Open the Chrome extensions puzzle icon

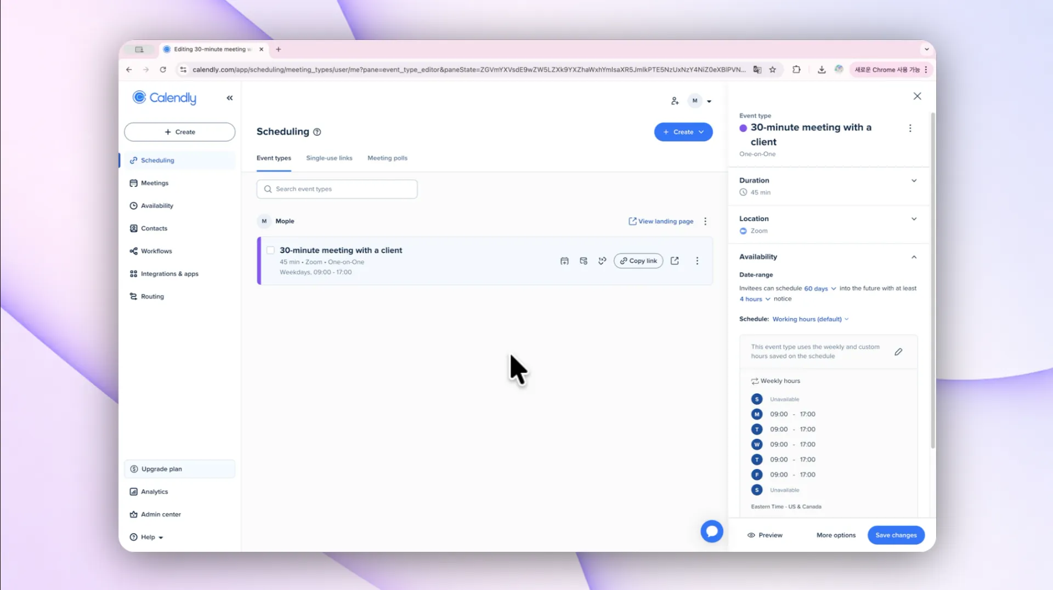click(796, 70)
